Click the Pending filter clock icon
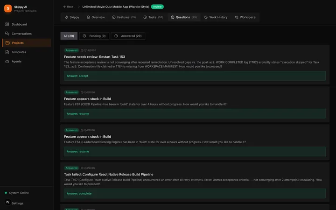 tap(84, 36)
